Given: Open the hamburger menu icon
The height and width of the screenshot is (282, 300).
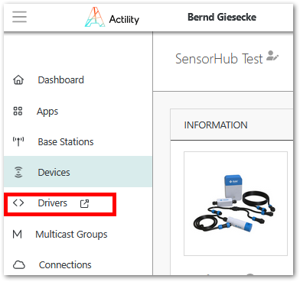Looking at the screenshot, I should pyautogui.click(x=19, y=17).
